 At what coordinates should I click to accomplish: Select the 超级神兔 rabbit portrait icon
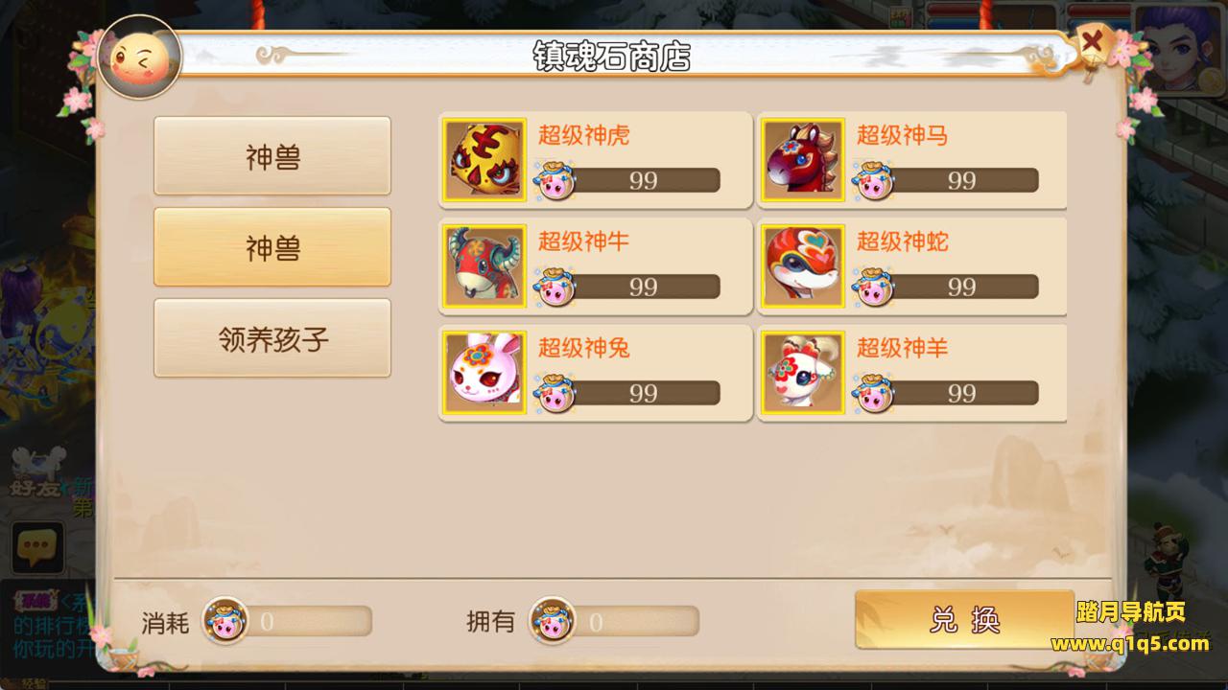coord(484,372)
